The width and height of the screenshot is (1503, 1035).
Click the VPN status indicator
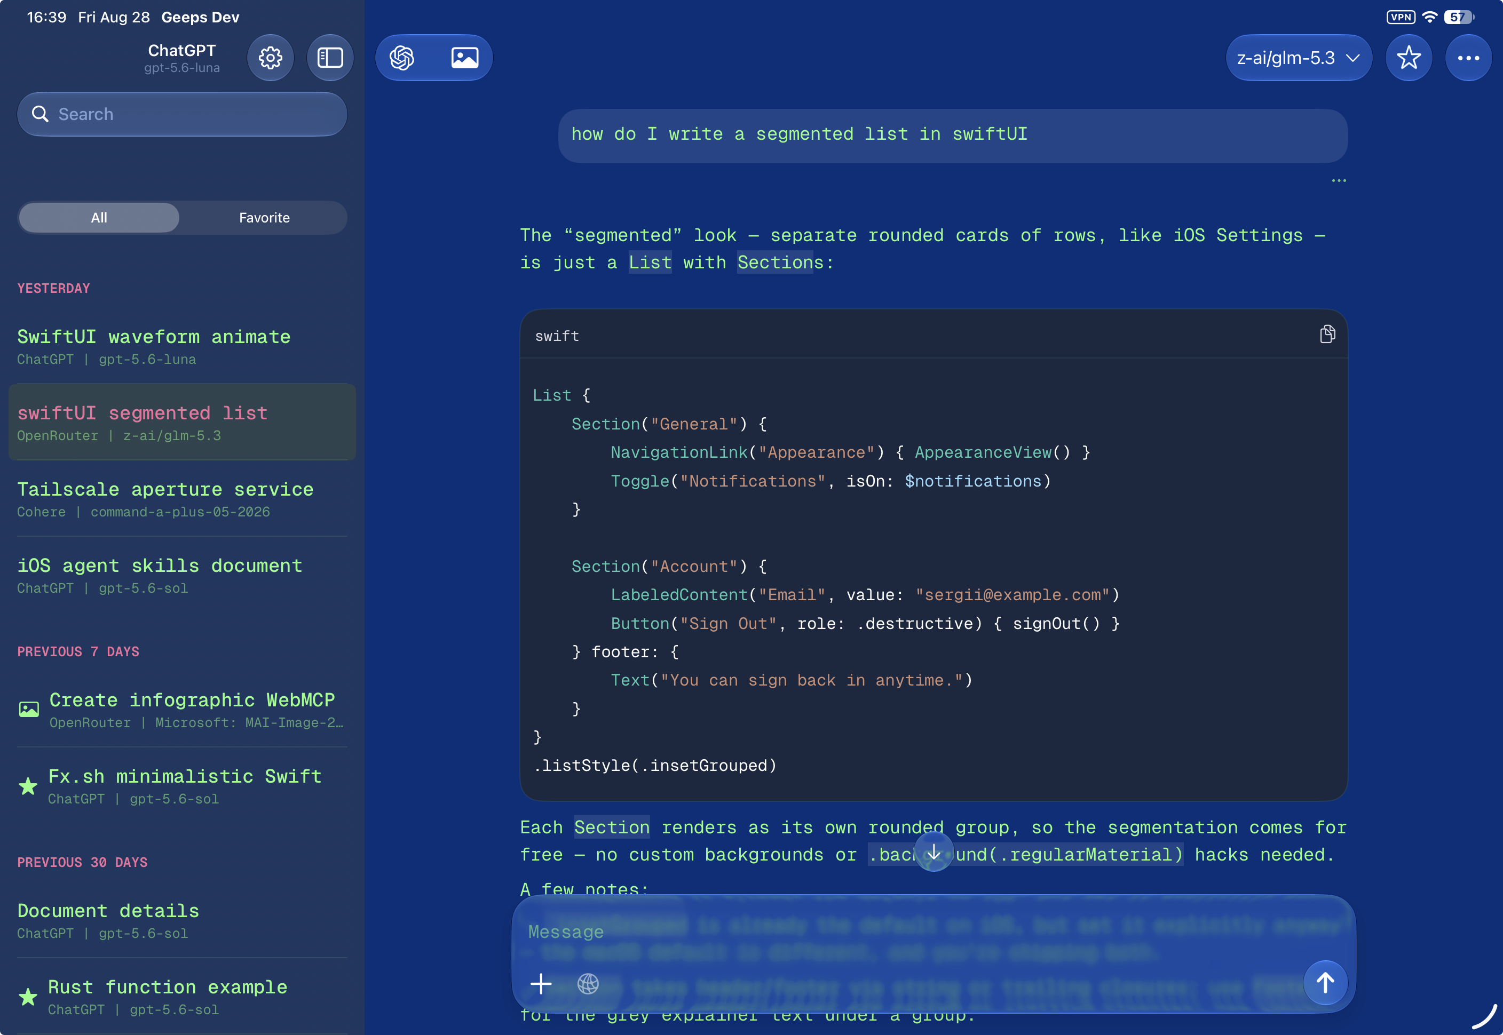pyautogui.click(x=1400, y=17)
